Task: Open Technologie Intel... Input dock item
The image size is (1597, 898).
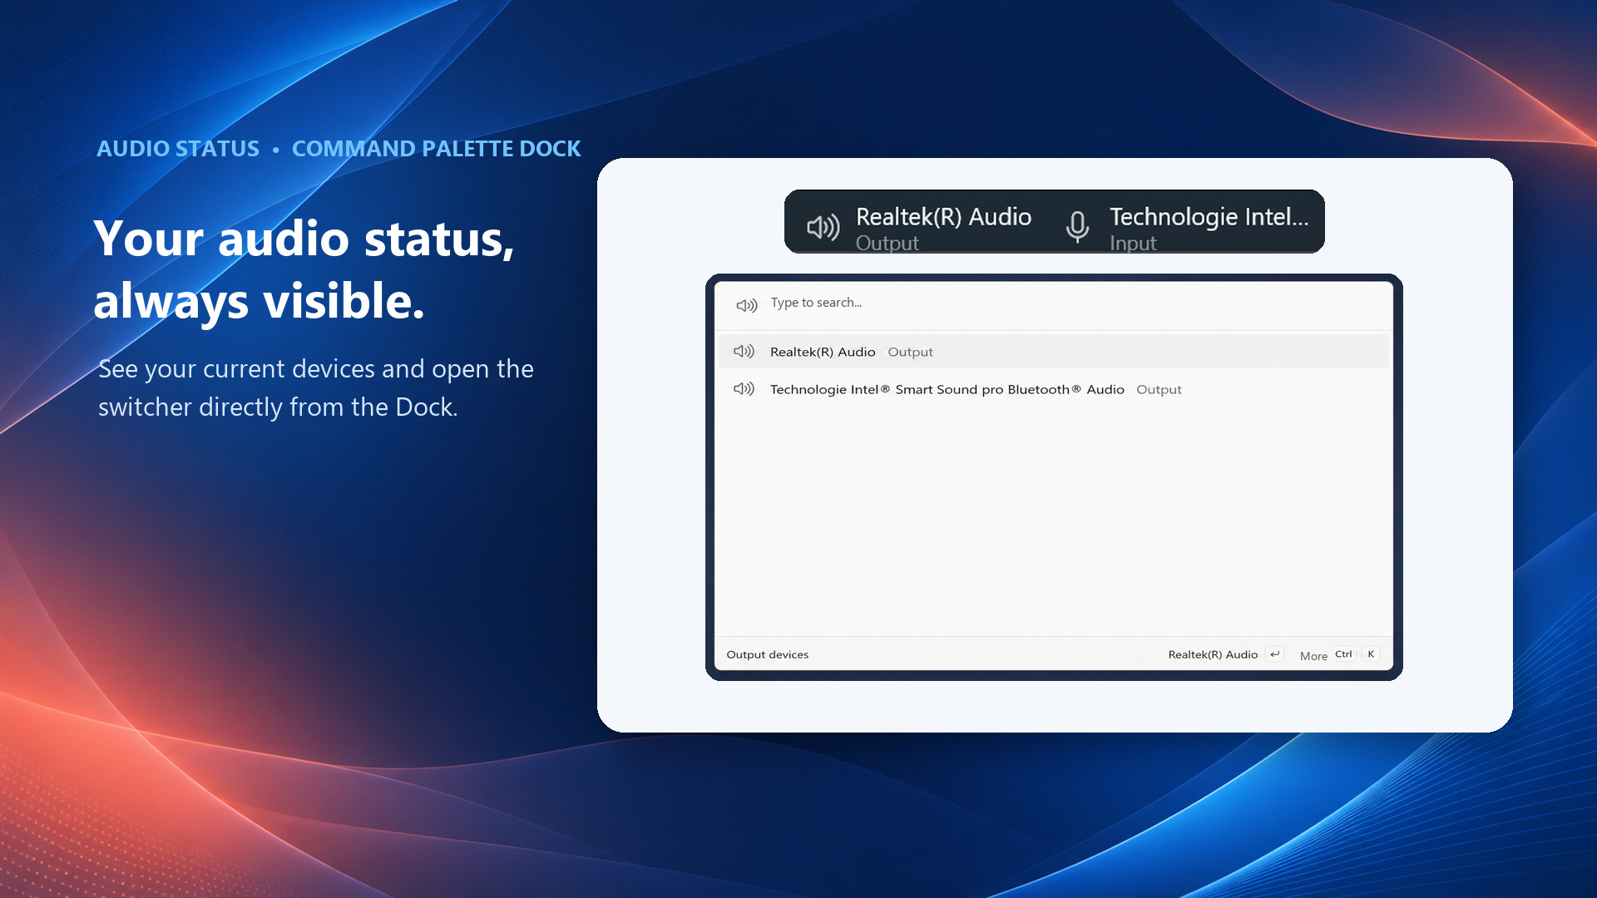Action: tap(1188, 227)
